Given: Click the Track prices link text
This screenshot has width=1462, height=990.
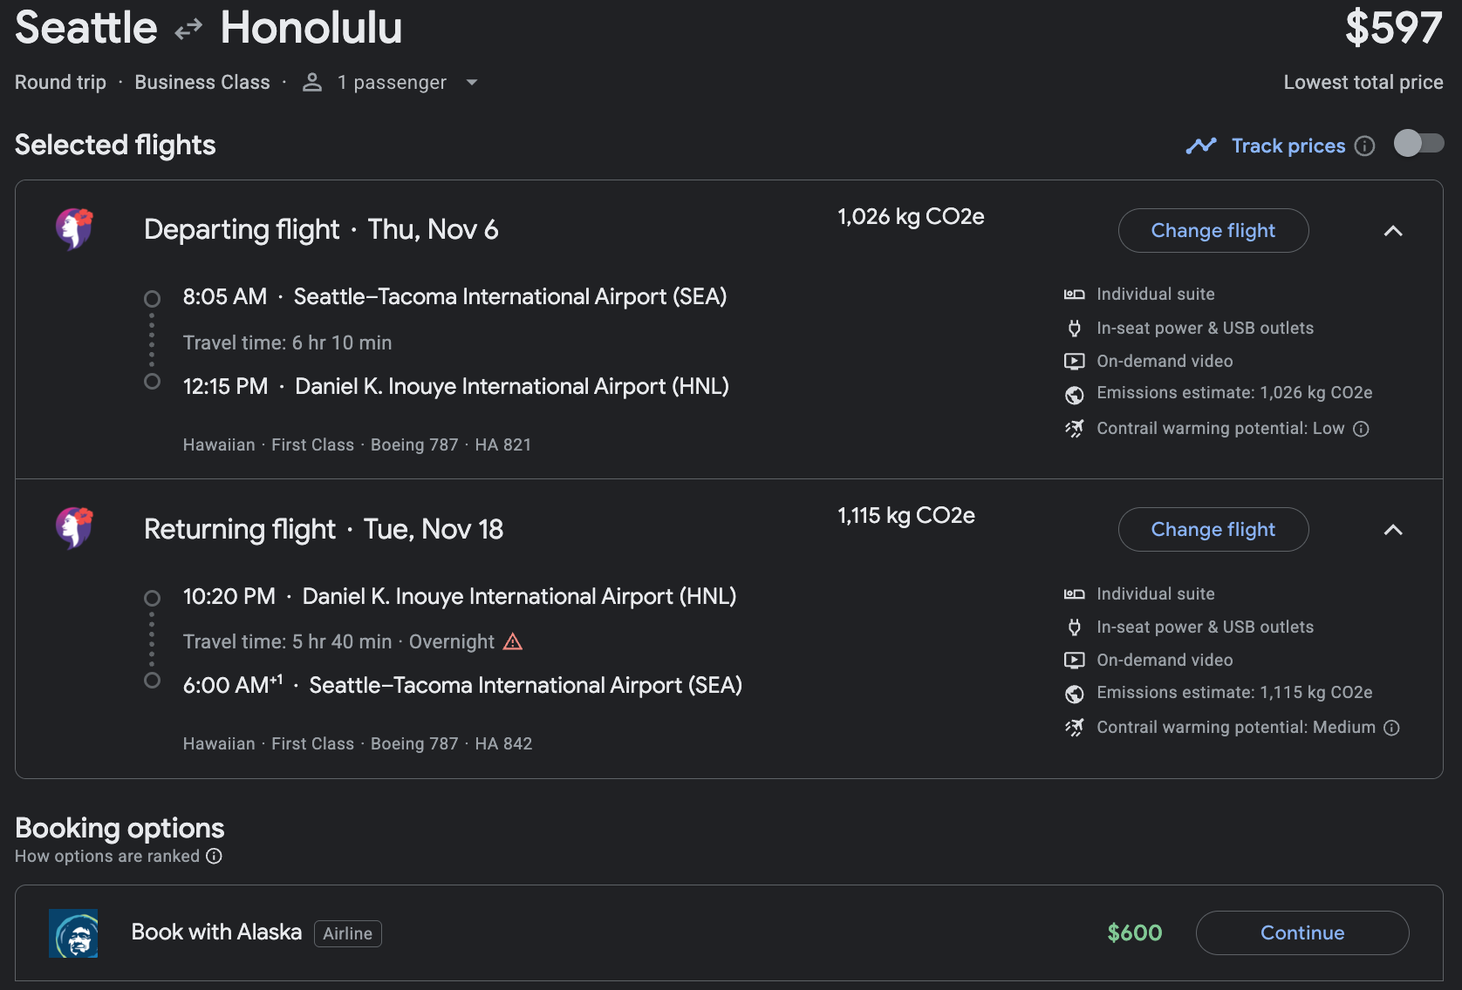Looking at the screenshot, I should tap(1288, 146).
